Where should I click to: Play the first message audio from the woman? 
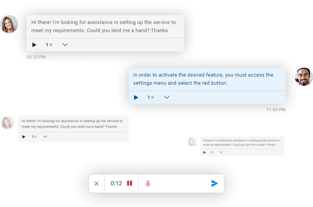[34, 45]
